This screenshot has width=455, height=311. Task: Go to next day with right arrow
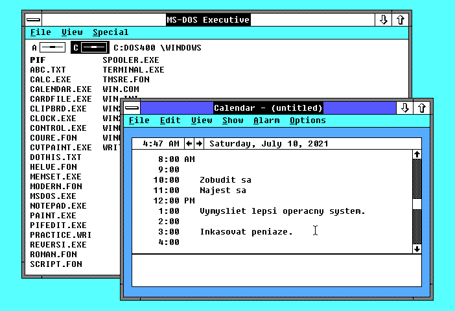pyautogui.click(x=199, y=143)
